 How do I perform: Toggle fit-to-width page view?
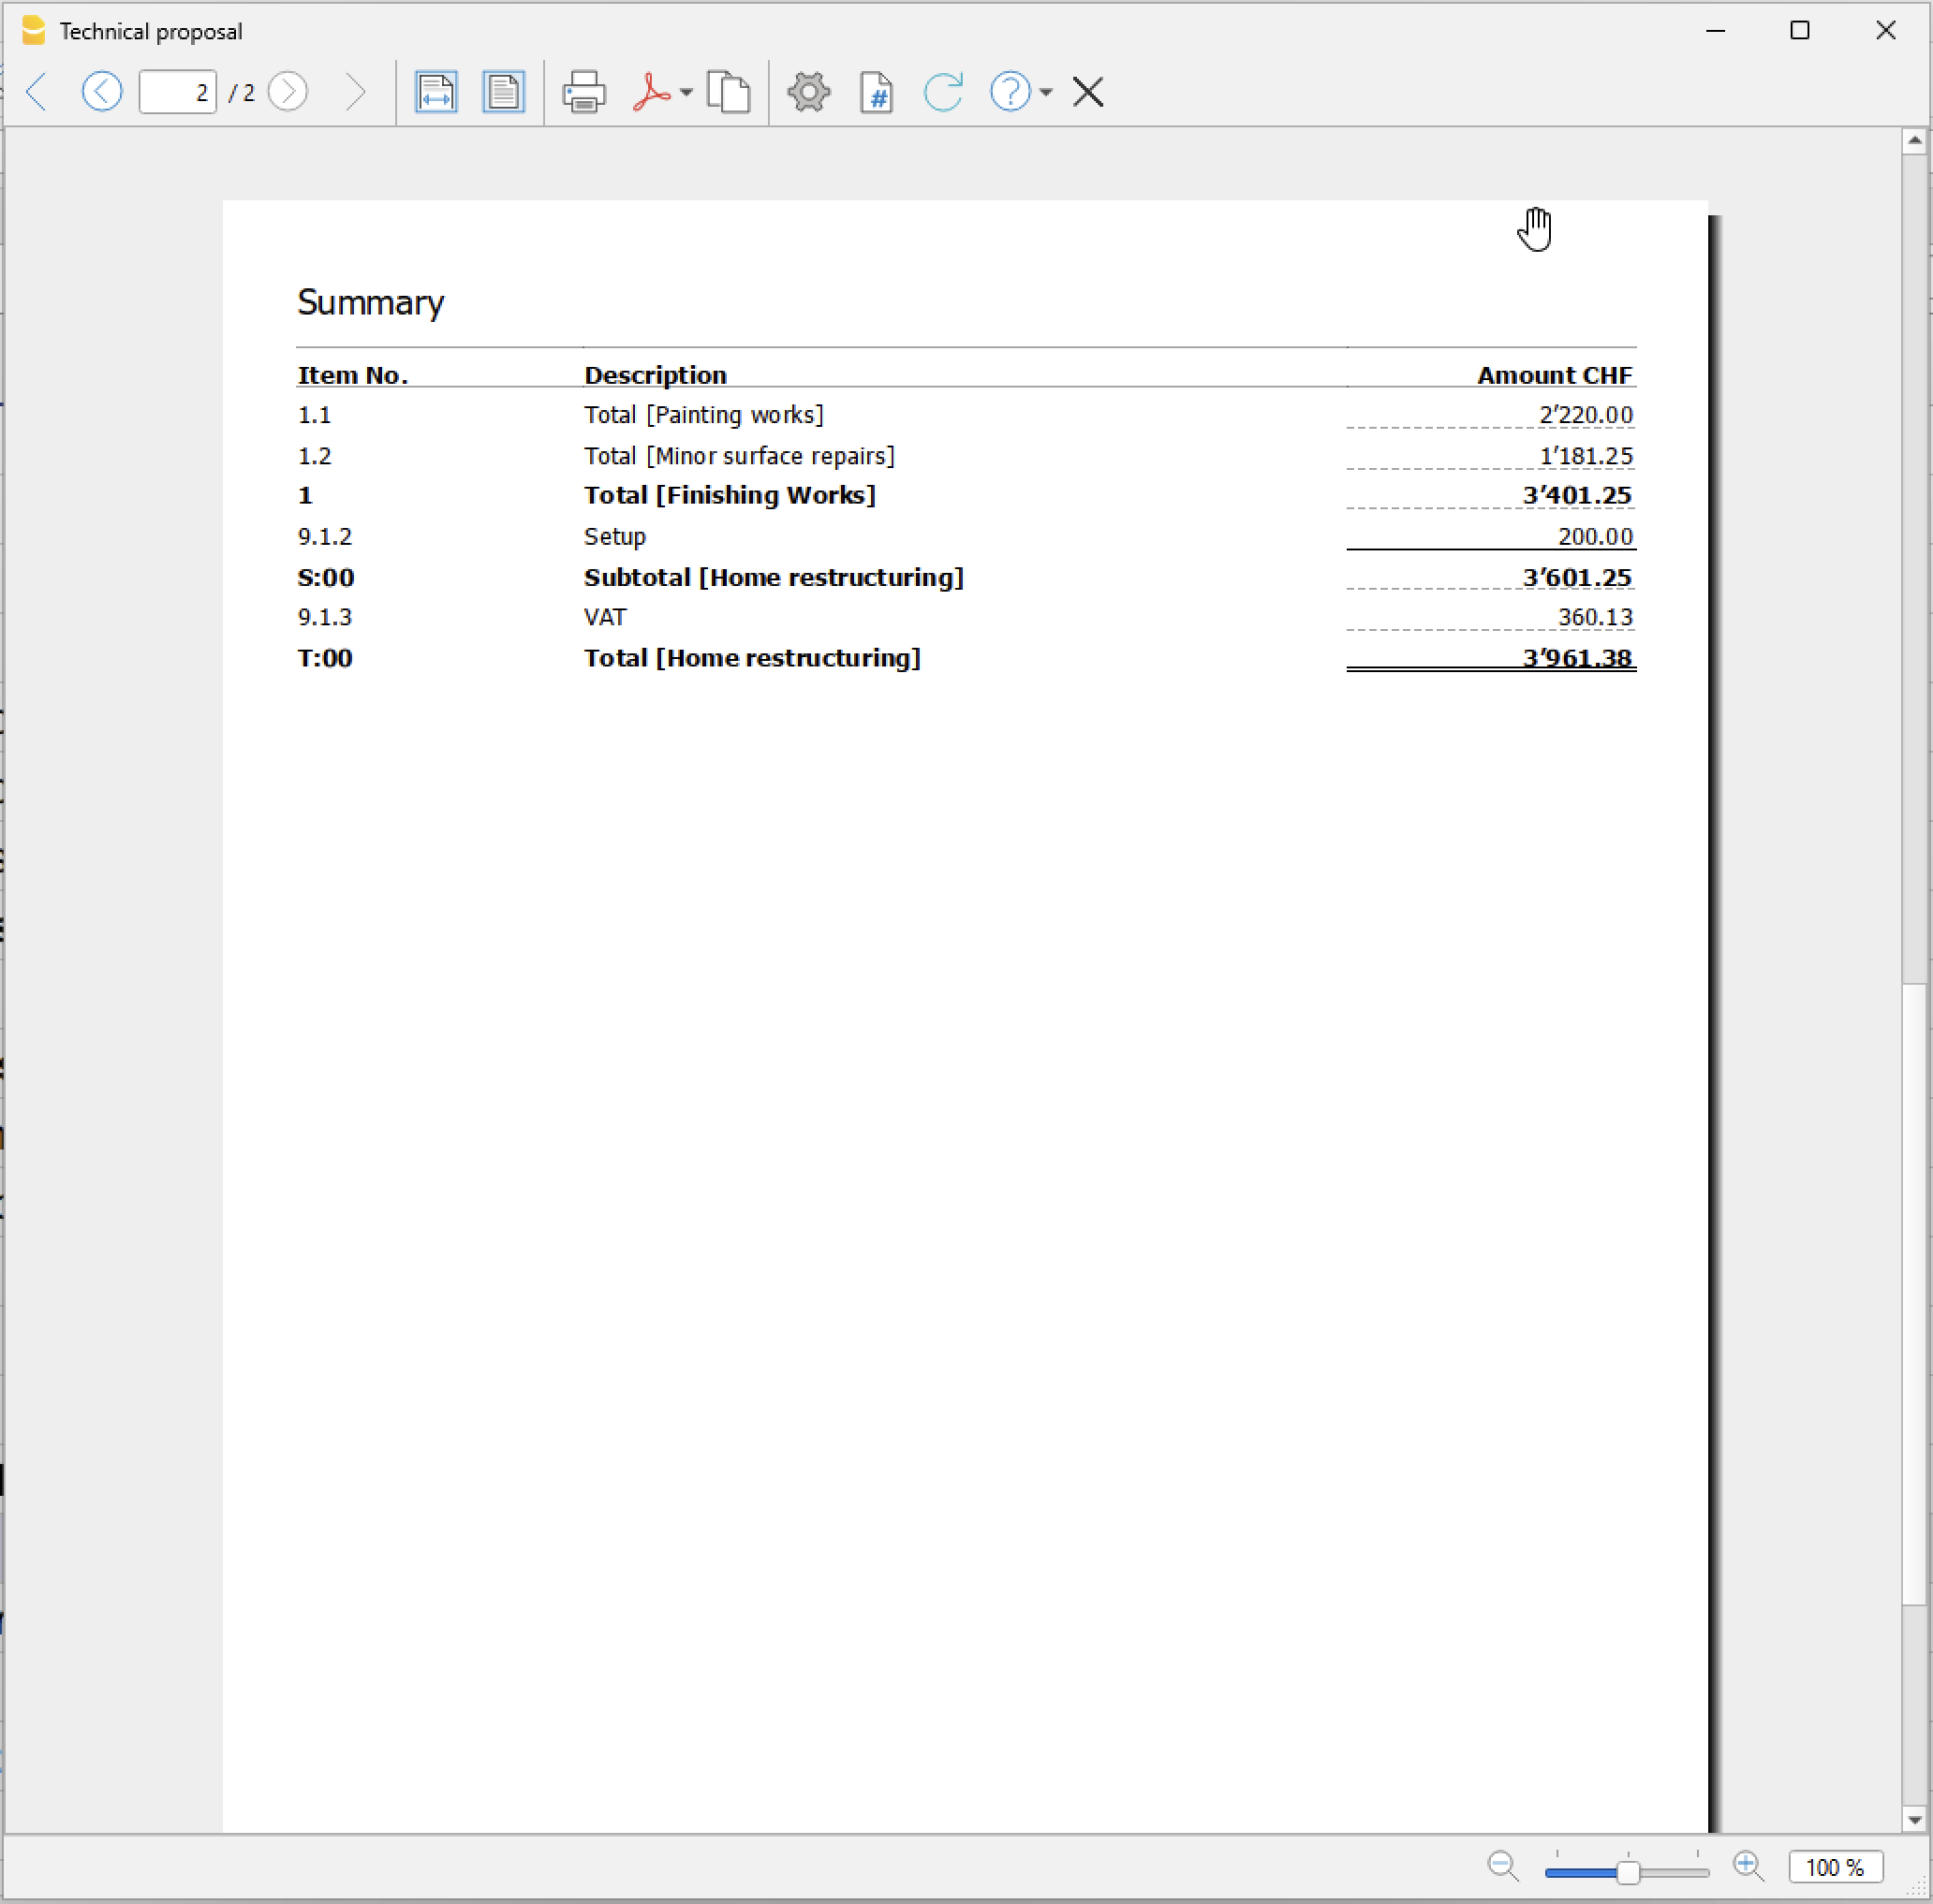tap(436, 92)
